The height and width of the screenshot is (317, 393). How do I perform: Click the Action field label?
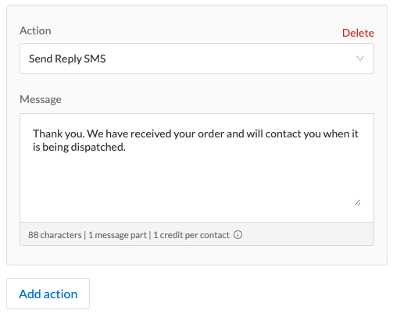[35, 30]
